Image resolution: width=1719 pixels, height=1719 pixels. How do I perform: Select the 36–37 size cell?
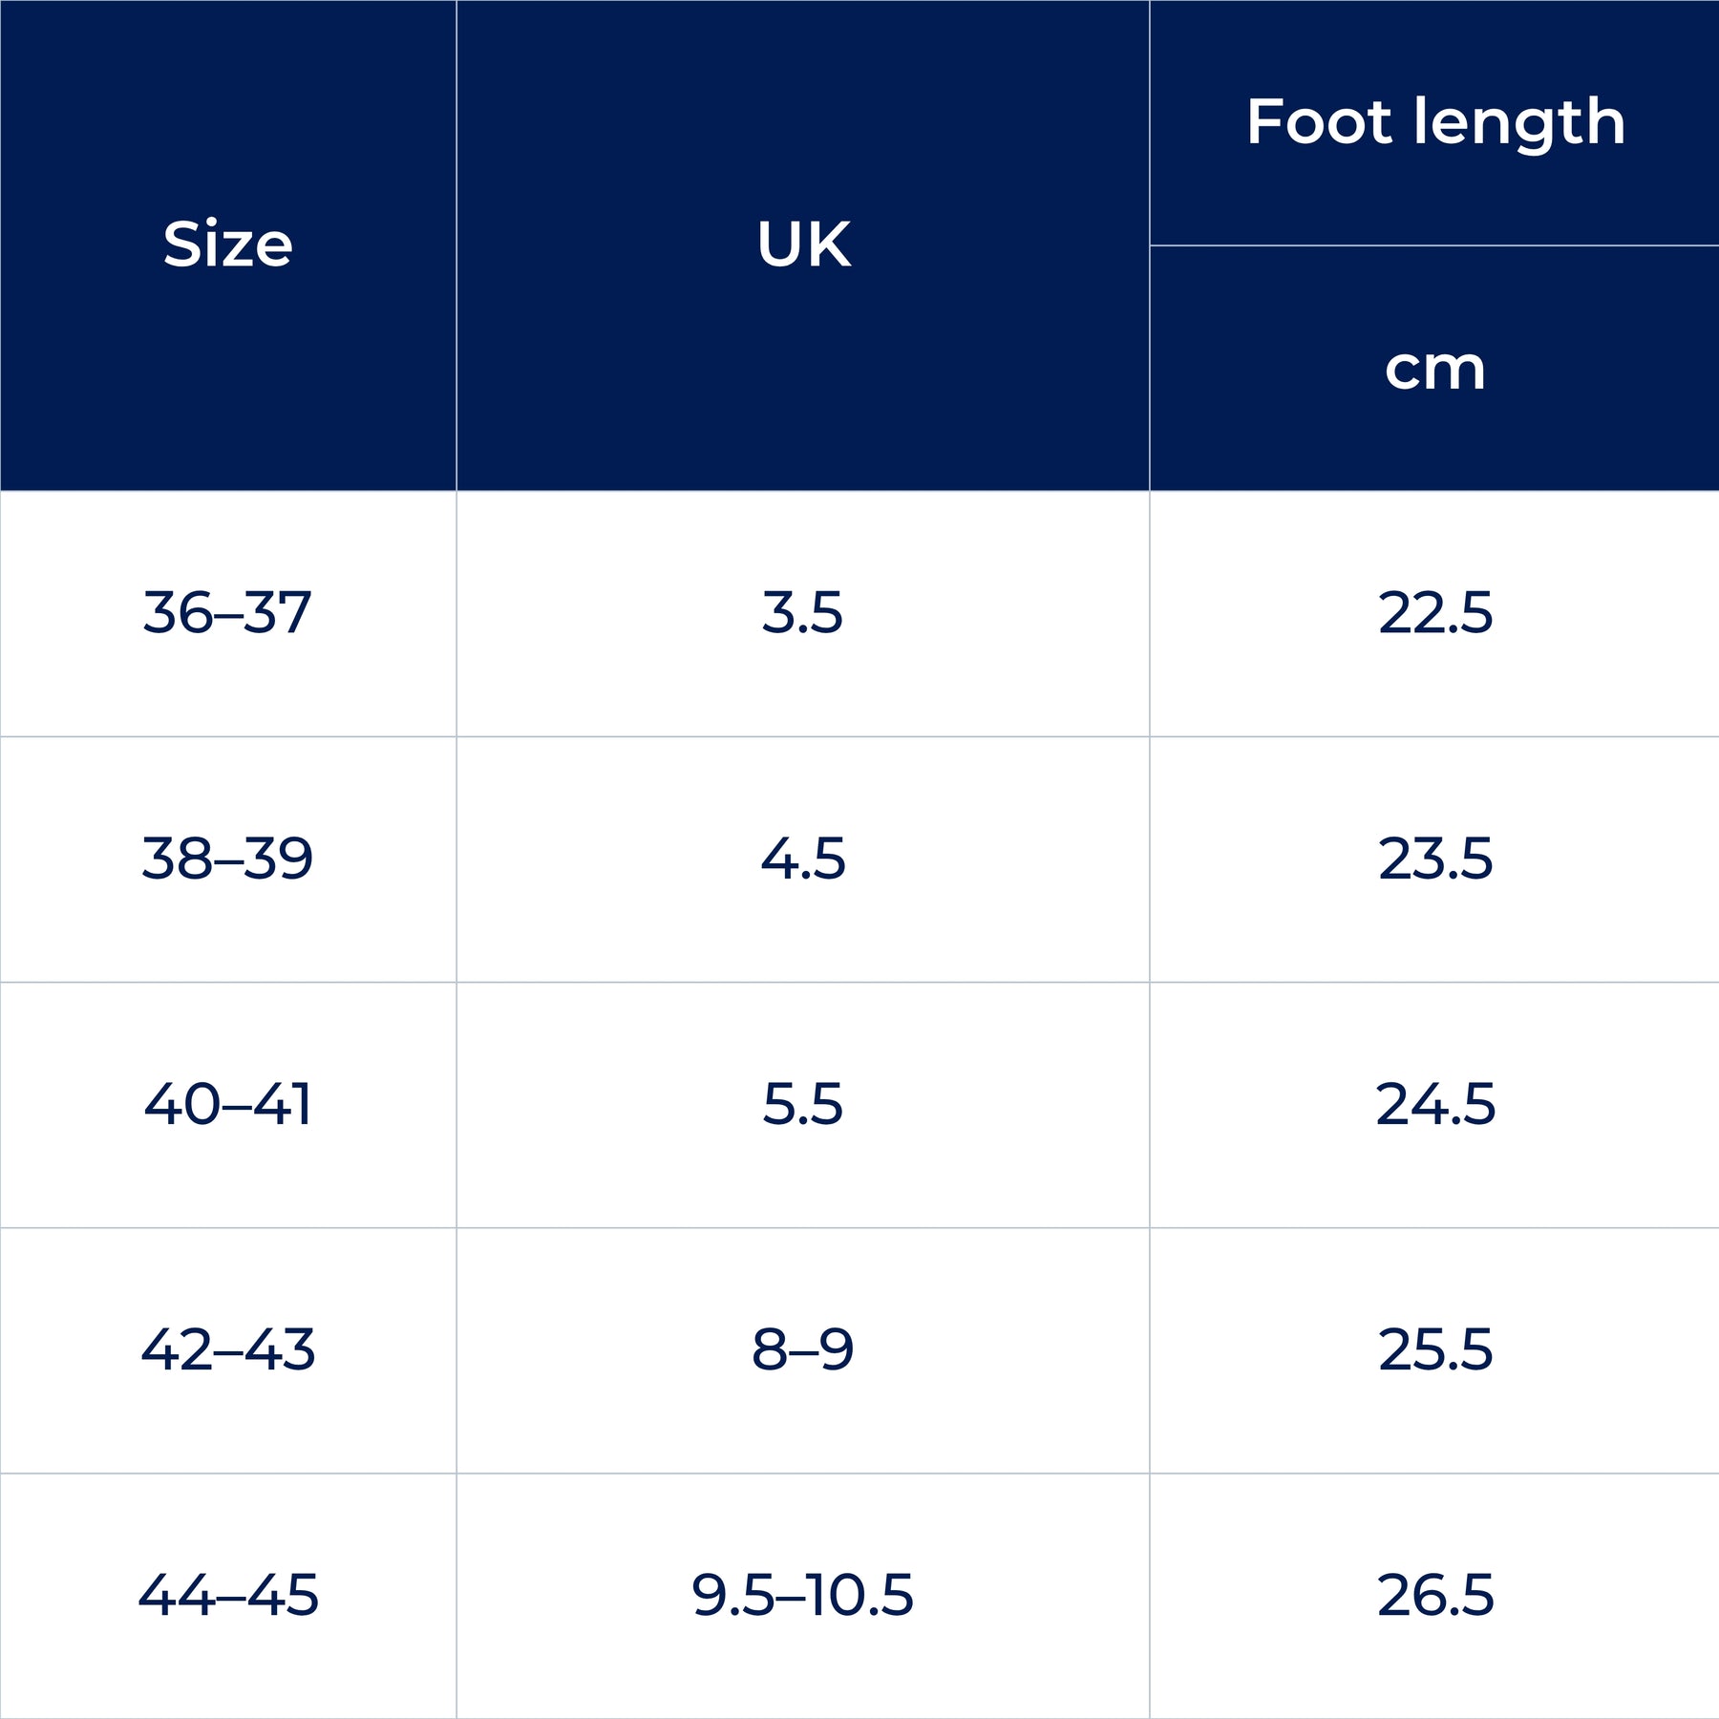(x=227, y=612)
